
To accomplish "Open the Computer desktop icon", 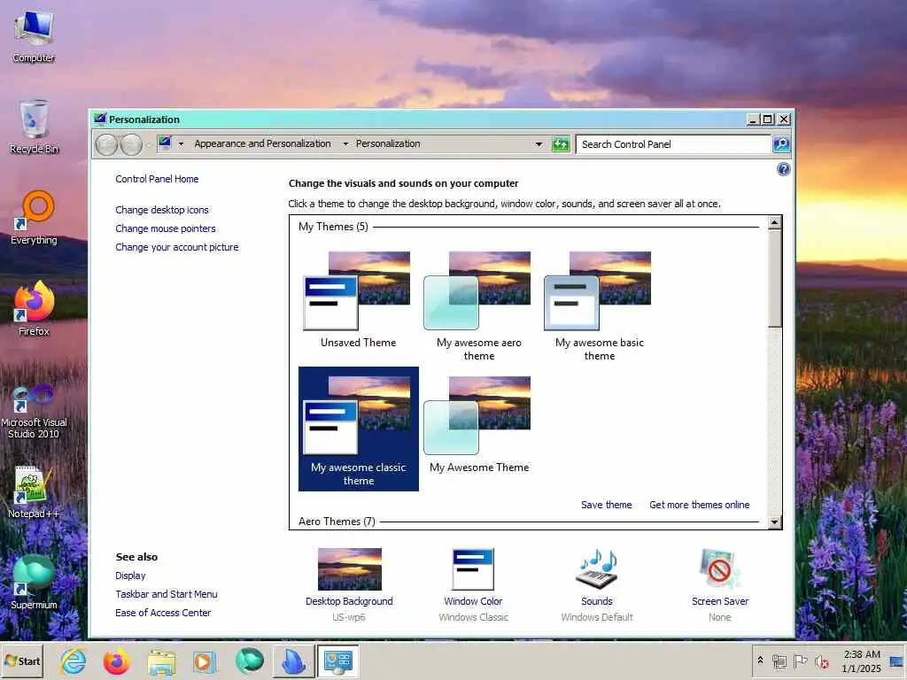I will click(x=34, y=35).
